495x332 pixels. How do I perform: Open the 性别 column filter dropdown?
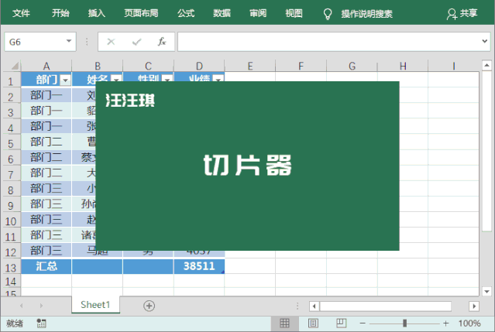click(x=167, y=79)
